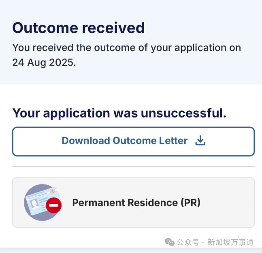Click the divider line below the download button
Viewport: 262px width, 253px height.
coord(133,167)
